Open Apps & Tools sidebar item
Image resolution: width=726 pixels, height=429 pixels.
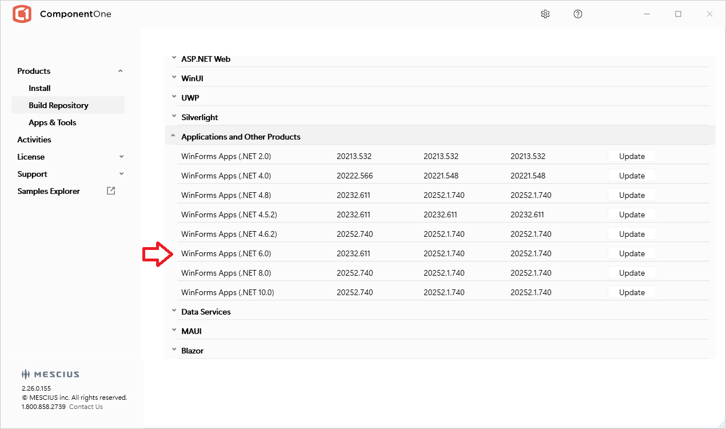[53, 122]
